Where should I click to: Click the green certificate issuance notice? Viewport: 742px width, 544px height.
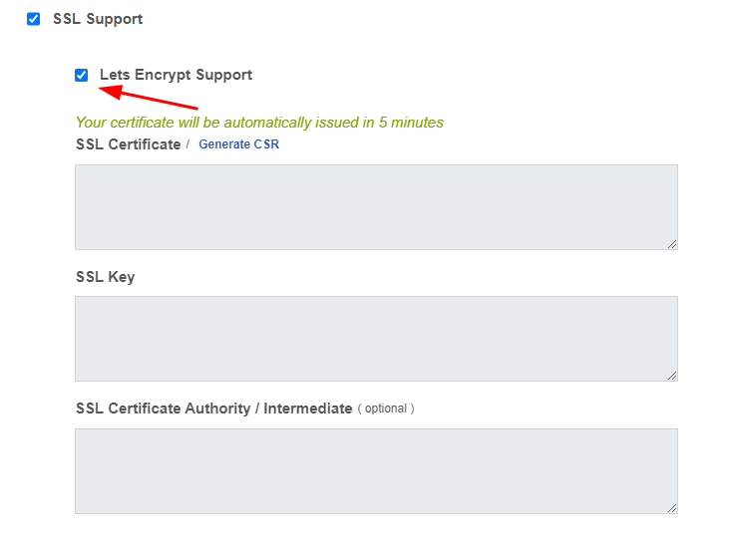(259, 123)
